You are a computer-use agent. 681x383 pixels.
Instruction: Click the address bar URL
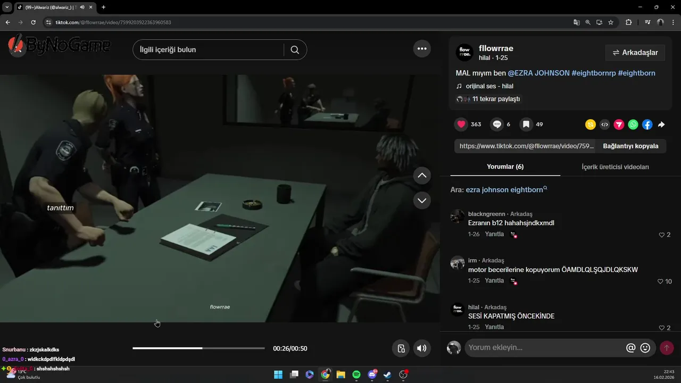(x=113, y=22)
